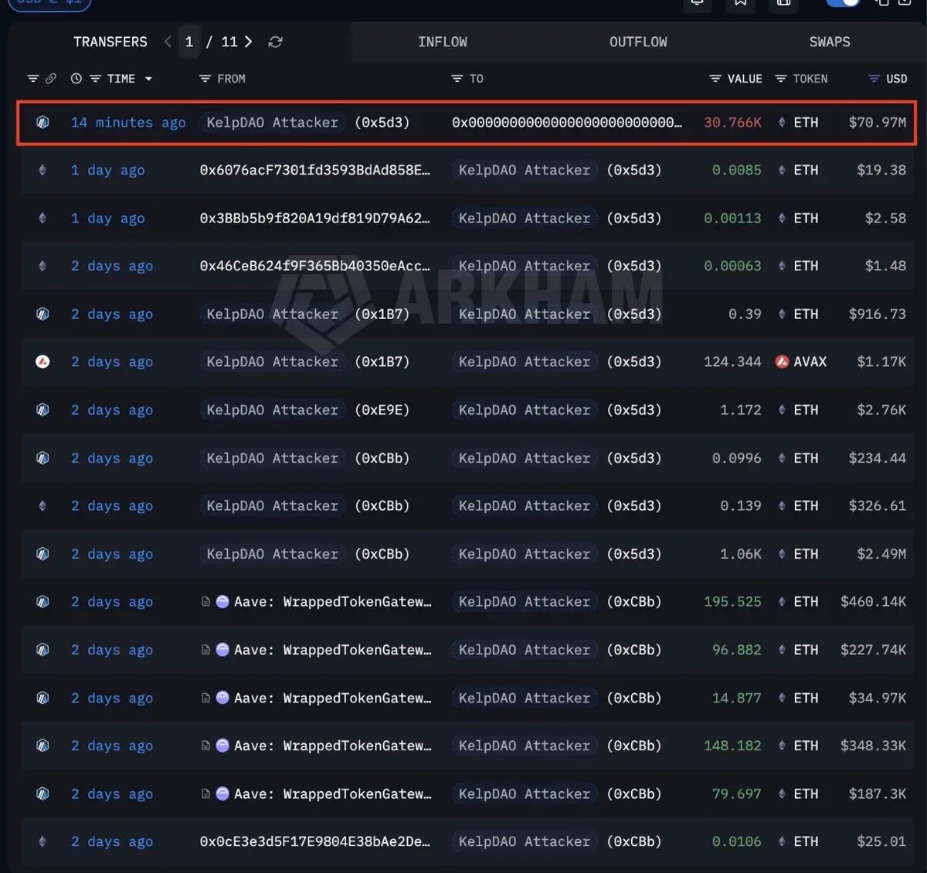
Task: Switch to the INFLOW tab
Action: [x=442, y=42]
